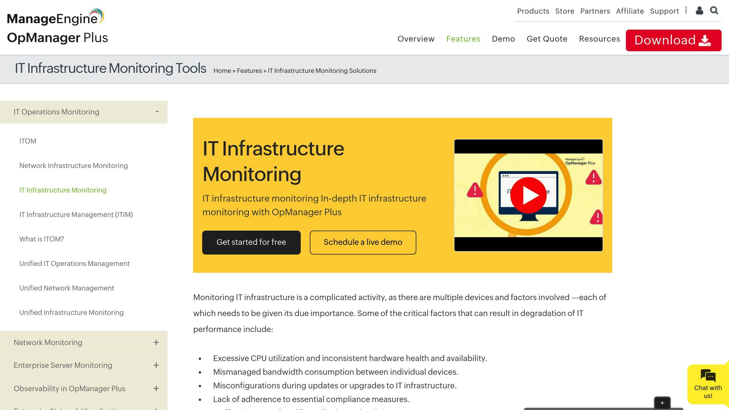
Task: Play the IT infrastructure video
Action: 528,195
